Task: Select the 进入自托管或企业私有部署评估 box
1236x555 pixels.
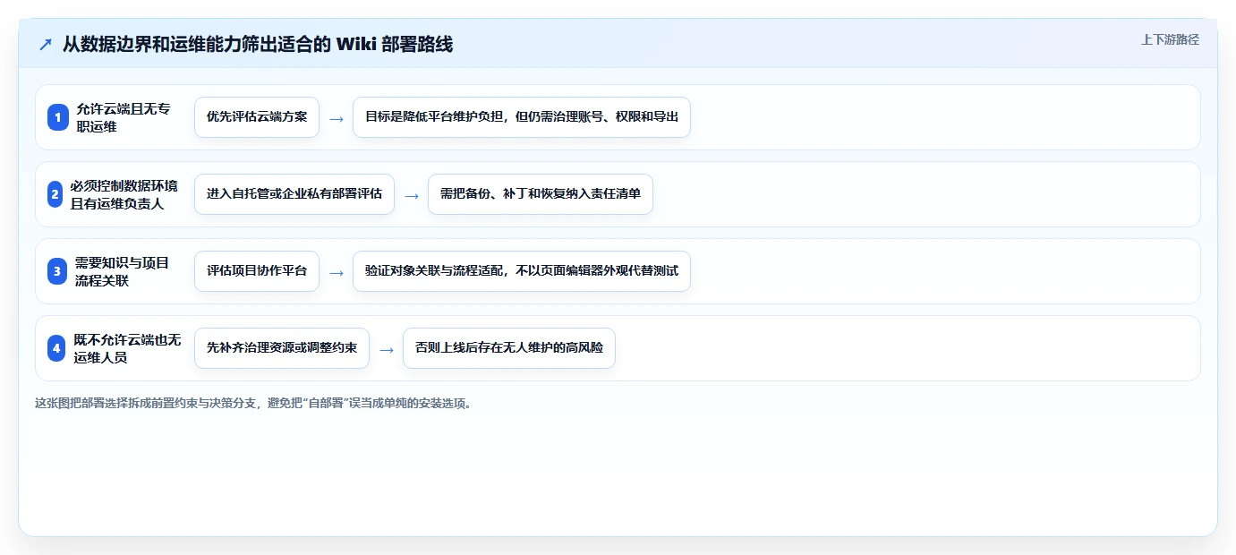Action: [294, 194]
